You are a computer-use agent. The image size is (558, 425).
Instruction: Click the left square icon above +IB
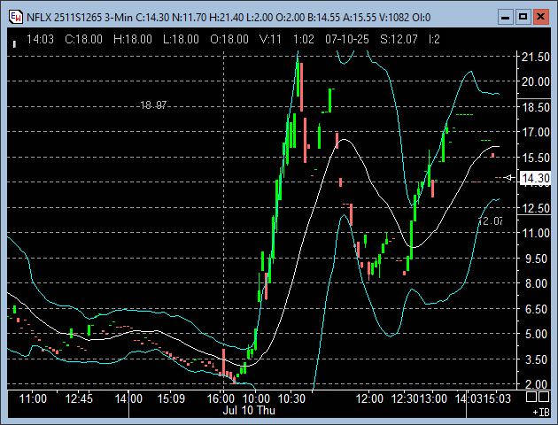531,397
